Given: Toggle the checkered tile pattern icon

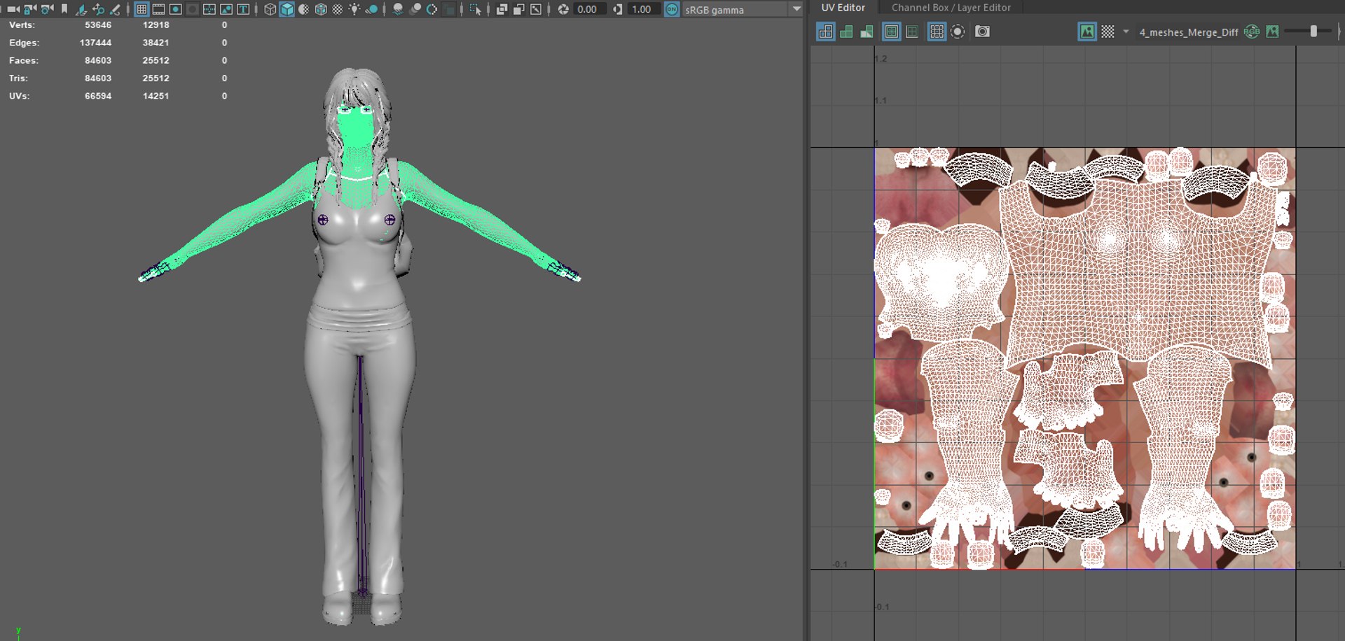Looking at the screenshot, I should click(1108, 31).
